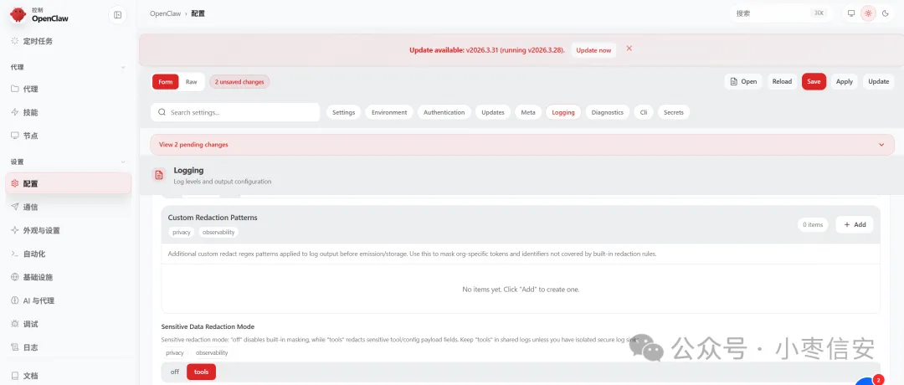Set redaction mode to off
Viewport: 904px width, 385px height.
point(175,372)
